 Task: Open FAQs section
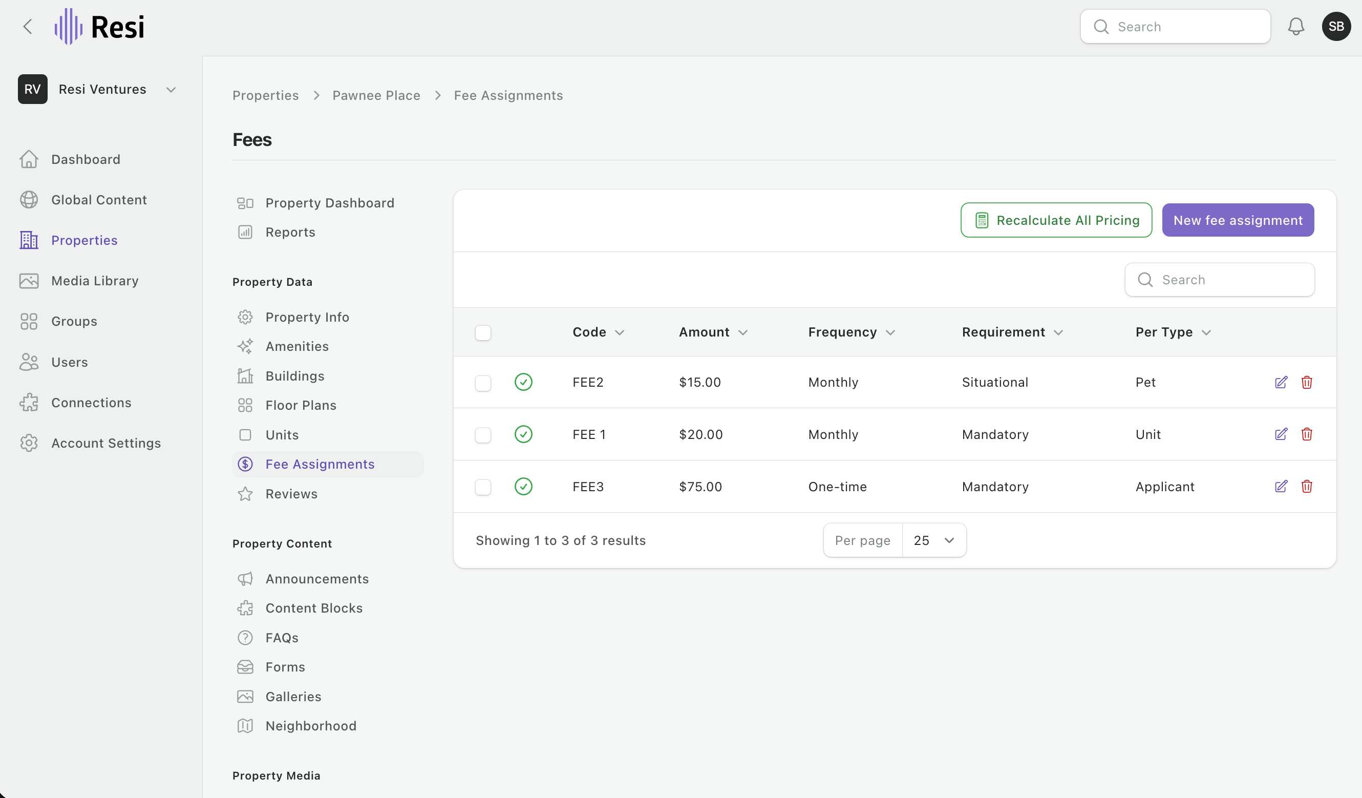[x=328, y=638]
